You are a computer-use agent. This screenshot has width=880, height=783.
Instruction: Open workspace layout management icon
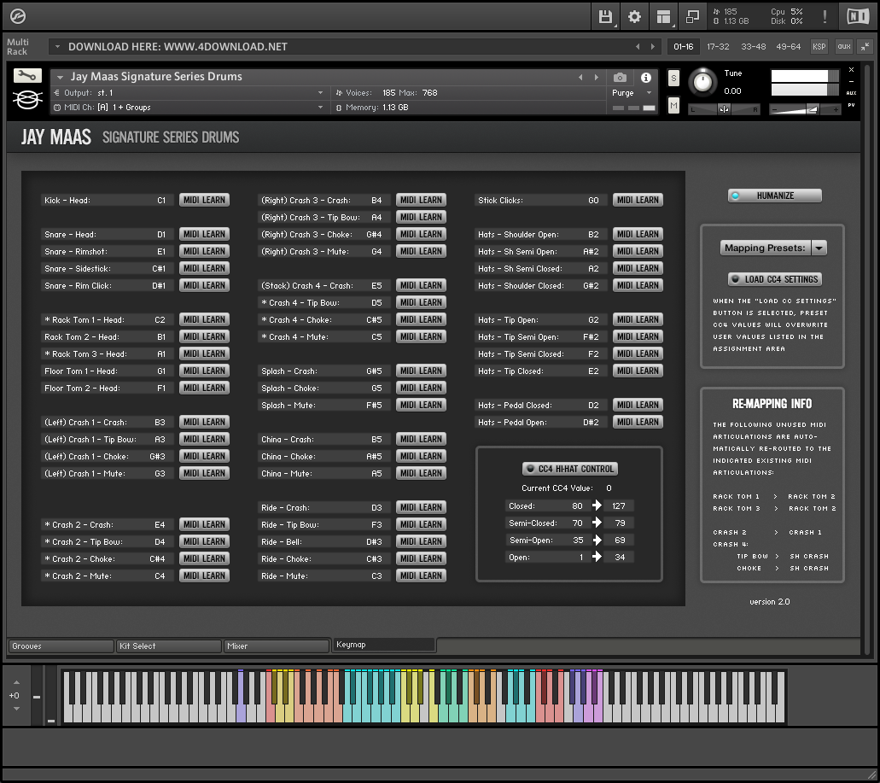tap(663, 17)
